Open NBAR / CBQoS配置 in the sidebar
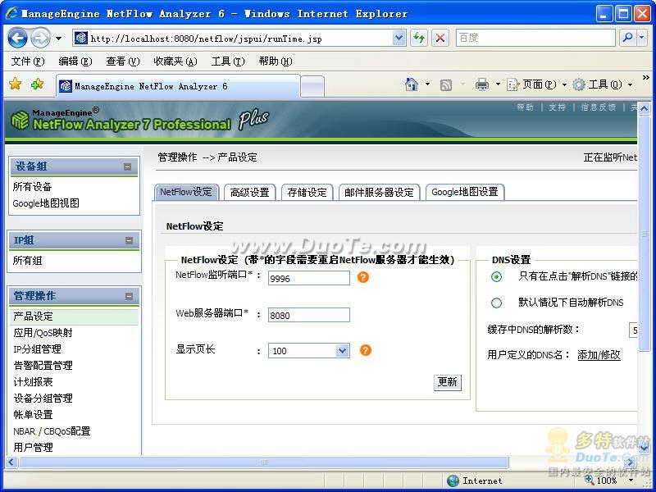The height and width of the screenshot is (492, 656). 52,431
